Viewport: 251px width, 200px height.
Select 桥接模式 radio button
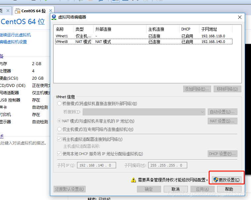pos(60,103)
